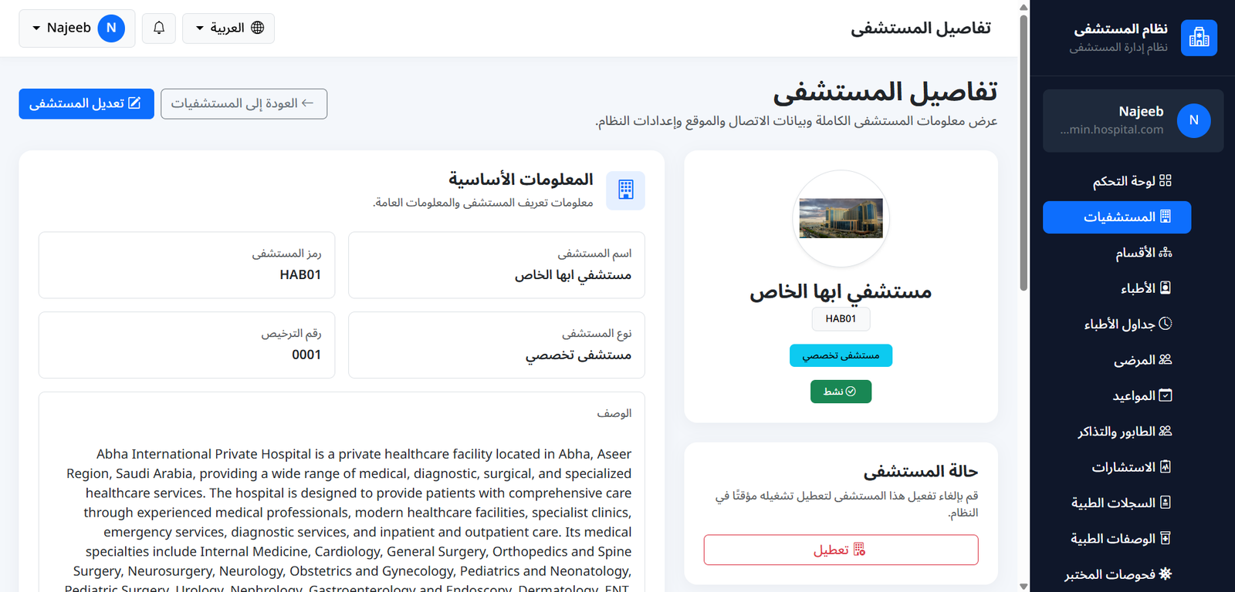The image size is (1235, 592).
Task: Click the المواعيد calendar icon
Action: pos(1166,395)
